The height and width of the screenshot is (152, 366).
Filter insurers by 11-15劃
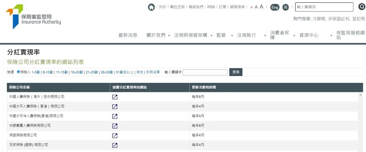point(62,72)
